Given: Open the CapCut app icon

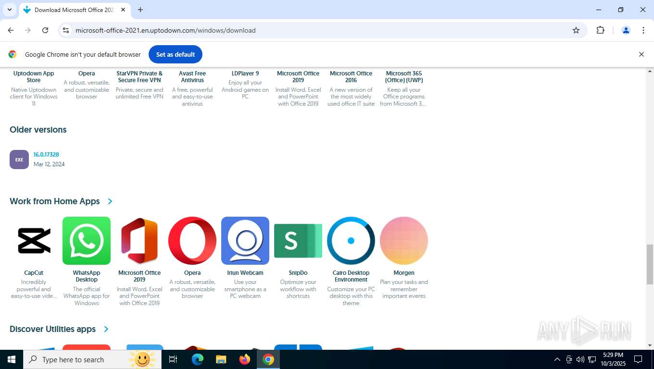Looking at the screenshot, I should pos(34,241).
